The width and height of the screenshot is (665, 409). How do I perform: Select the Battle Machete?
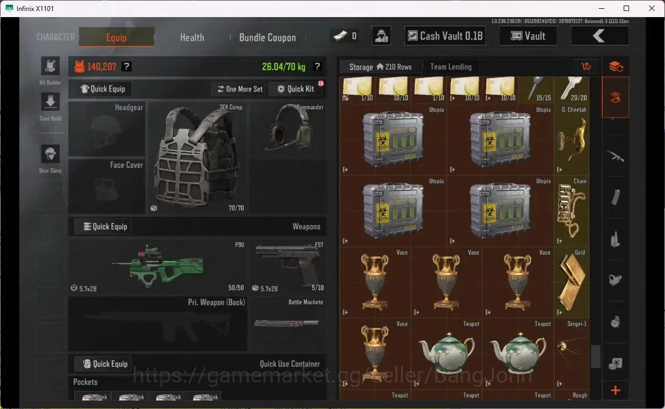coord(288,324)
